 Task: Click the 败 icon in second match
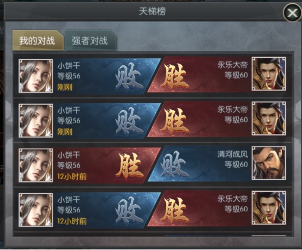point(129,122)
